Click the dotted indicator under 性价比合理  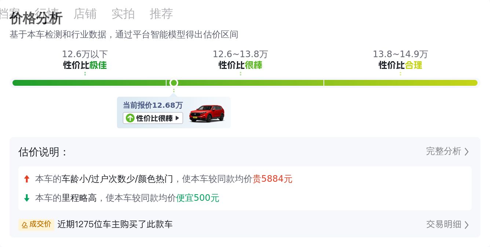tap(400, 73)
